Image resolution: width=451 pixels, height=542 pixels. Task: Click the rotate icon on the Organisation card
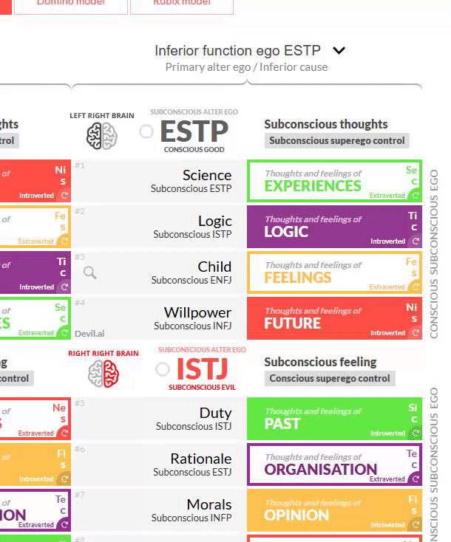click(x=415, y=479)
